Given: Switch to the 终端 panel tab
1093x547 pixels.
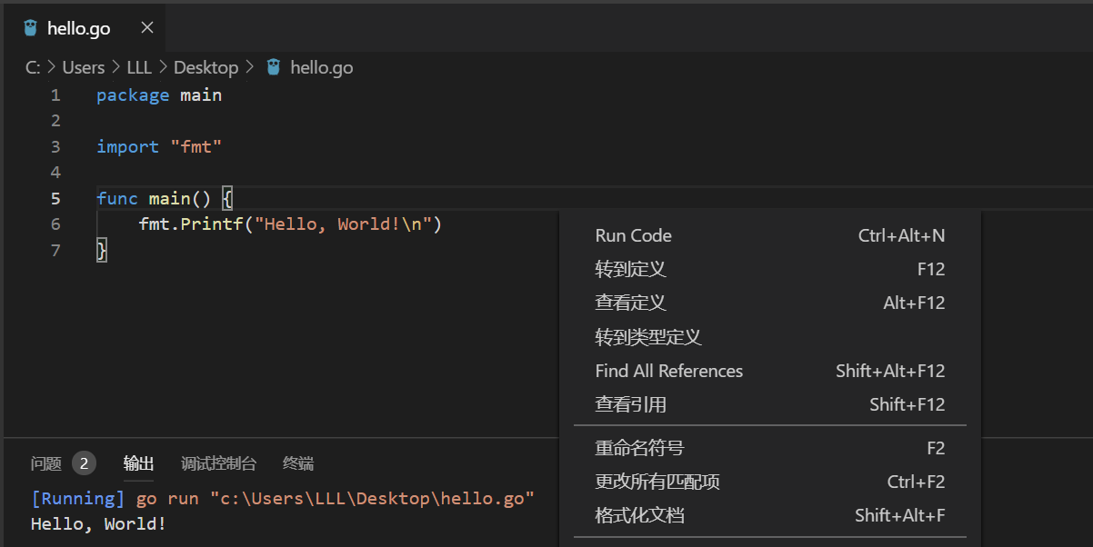Looking at the screenshot, I should [x=298, y=463].
